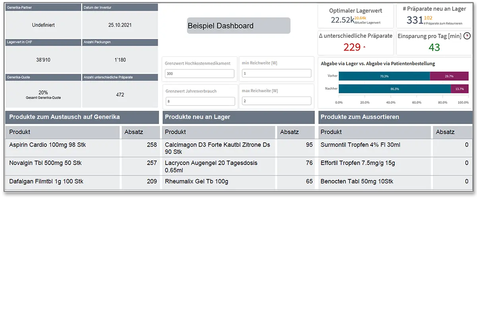
Task: Select Effortil Tropfen 7.5mg/g 15g row
Action: point(395,166)
